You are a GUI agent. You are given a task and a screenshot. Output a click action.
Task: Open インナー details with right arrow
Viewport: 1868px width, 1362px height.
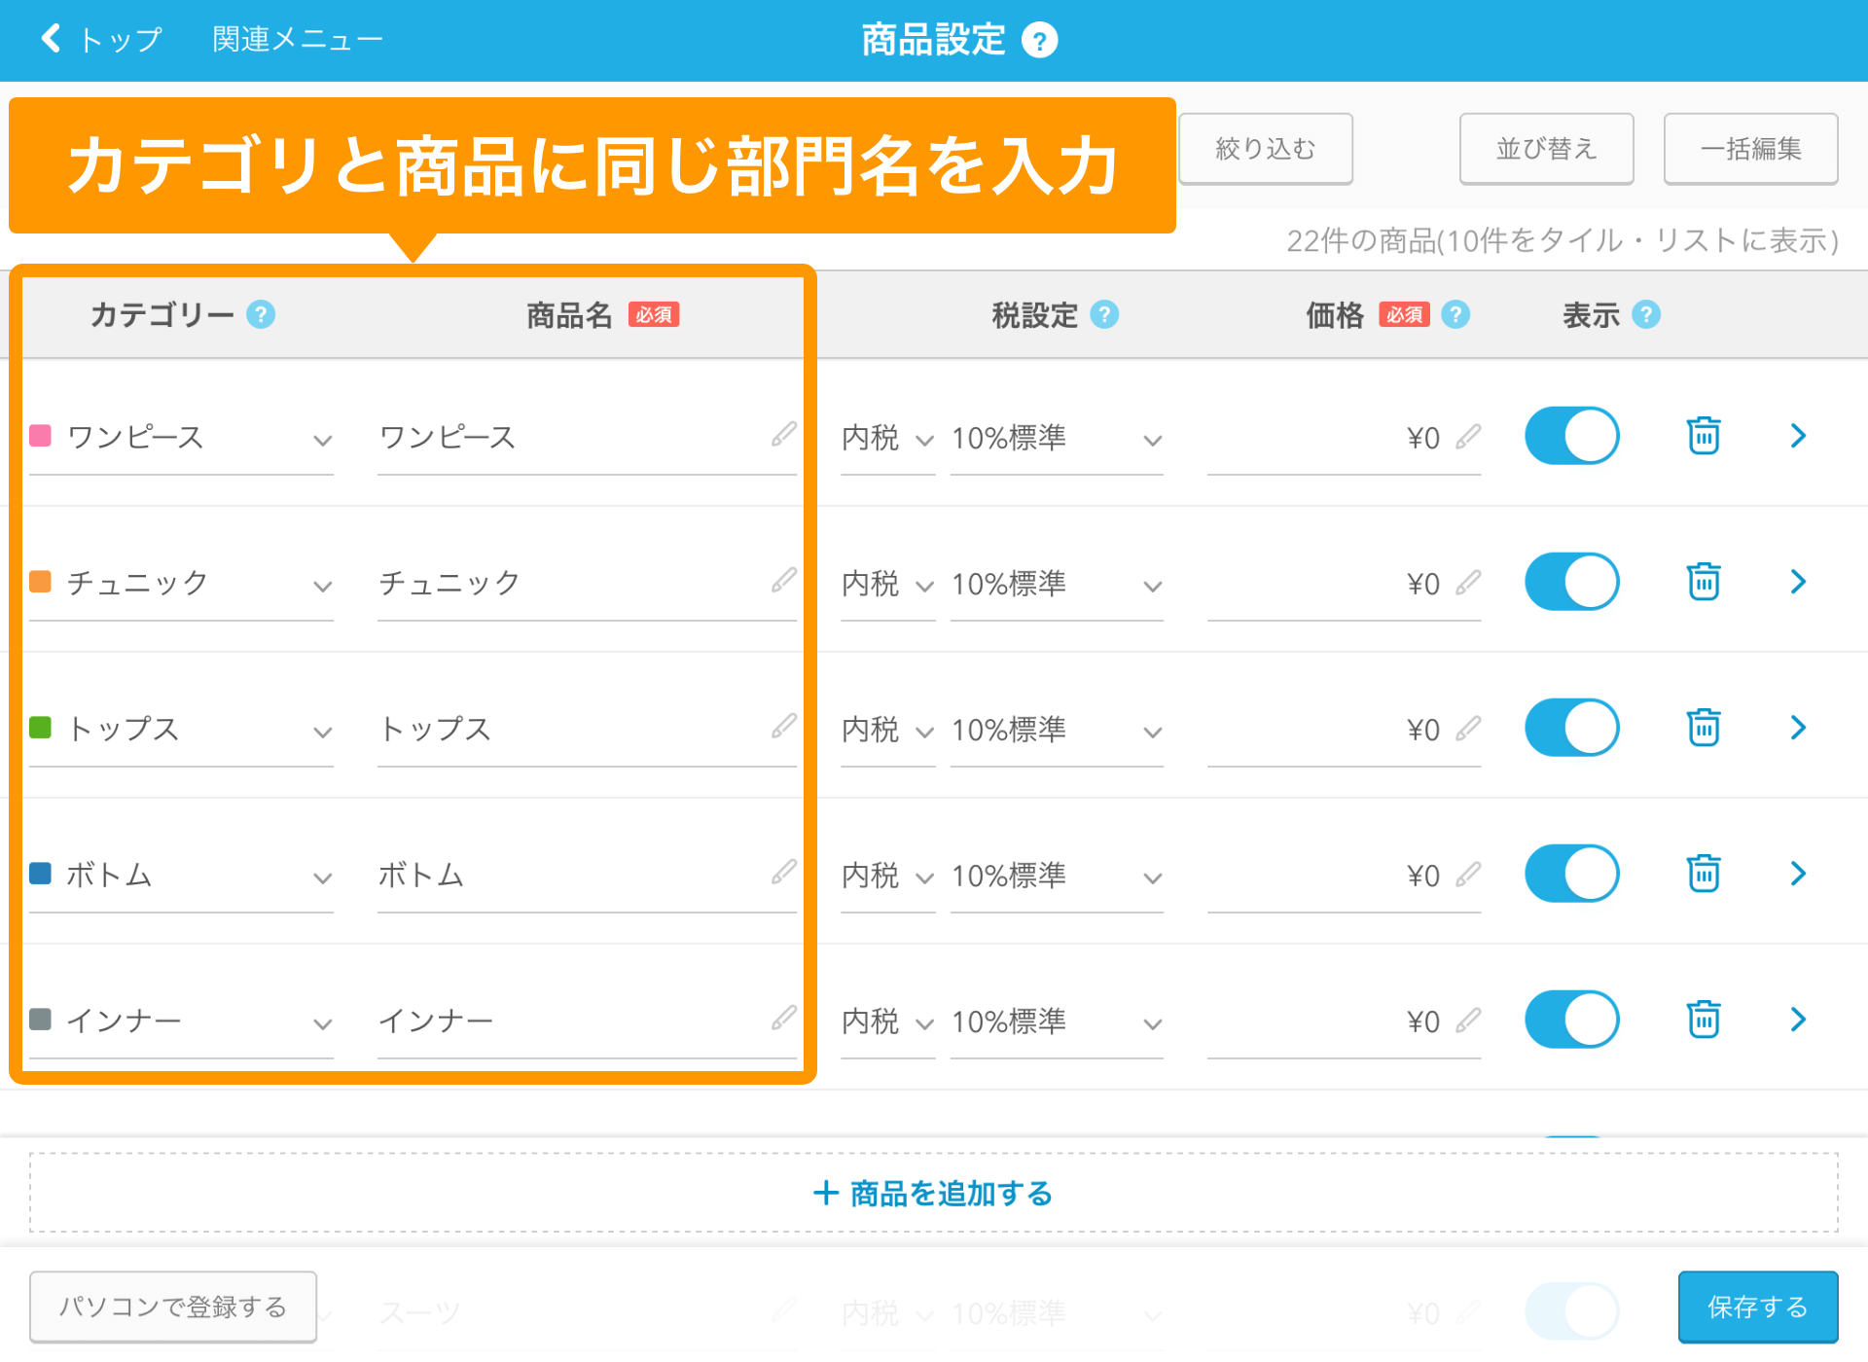pyautogui.click(x=1798, y=1020)
